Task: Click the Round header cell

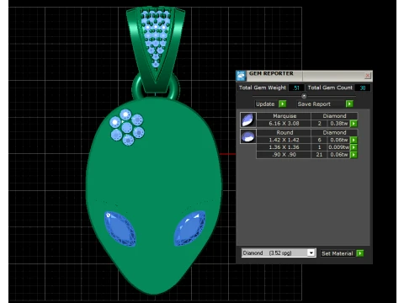Action: [284, 132]
